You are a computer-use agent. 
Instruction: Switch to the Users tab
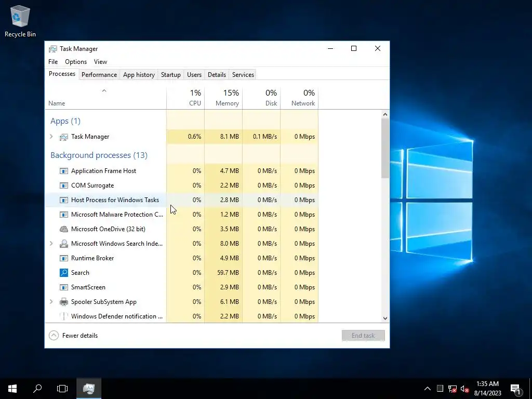click(194, 75)
